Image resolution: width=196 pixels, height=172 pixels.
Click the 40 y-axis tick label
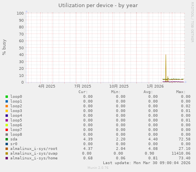21,55
